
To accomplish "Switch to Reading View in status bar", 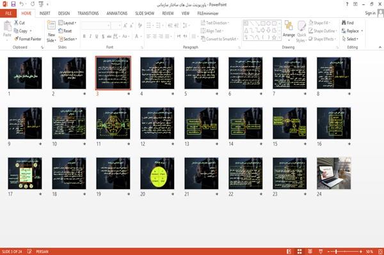I will (310, 252).
